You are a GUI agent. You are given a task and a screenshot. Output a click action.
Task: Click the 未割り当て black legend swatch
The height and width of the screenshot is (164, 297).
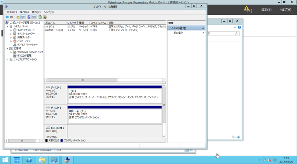tap(46, 141)
